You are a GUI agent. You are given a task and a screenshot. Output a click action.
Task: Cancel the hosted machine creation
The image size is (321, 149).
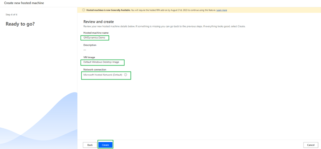[x=310, y=145]
